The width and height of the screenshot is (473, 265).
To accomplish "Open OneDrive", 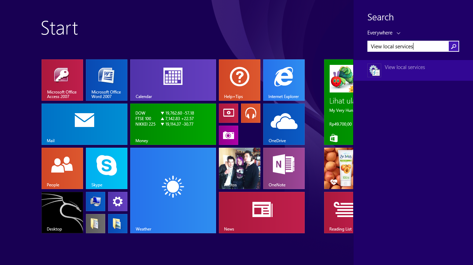I will click(x=284, y=124).
